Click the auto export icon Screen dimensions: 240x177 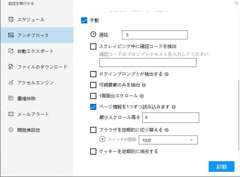(11, 51)
